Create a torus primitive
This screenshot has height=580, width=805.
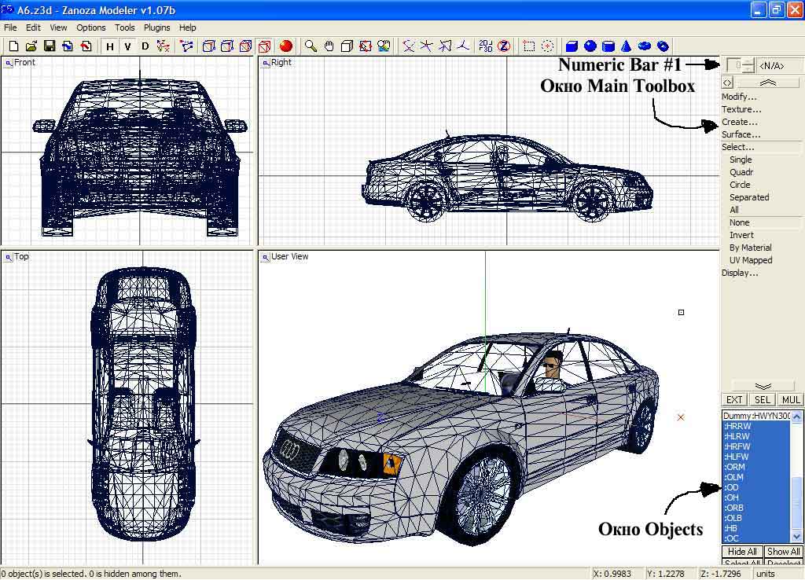645,46
